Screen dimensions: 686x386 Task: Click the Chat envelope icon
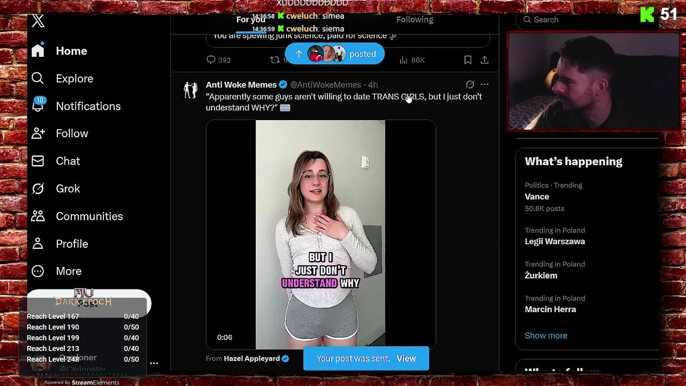click(38, 161)
